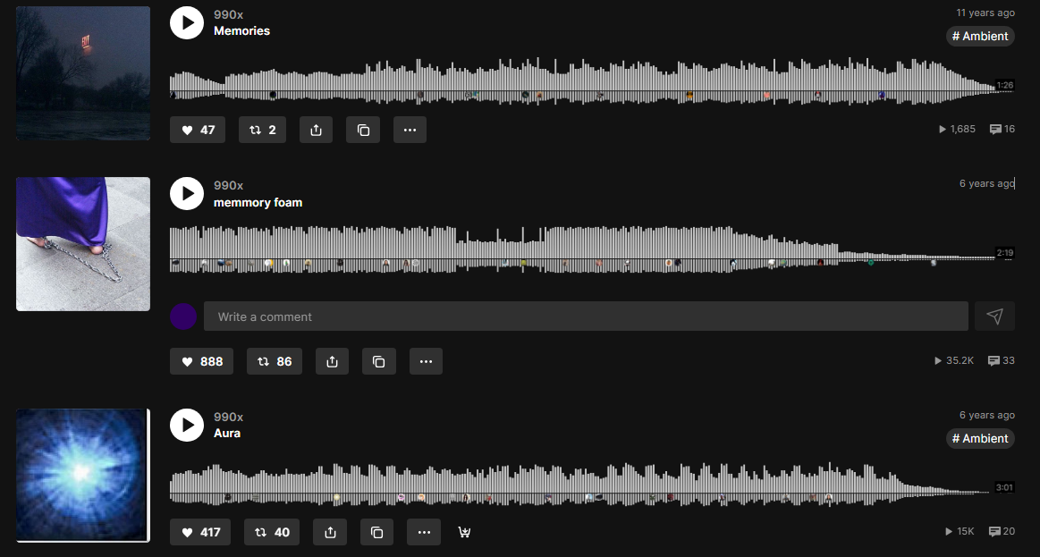Click the share icon on Aura
Viewport: 1040px width, 557px height.
[x=330, y=532]
